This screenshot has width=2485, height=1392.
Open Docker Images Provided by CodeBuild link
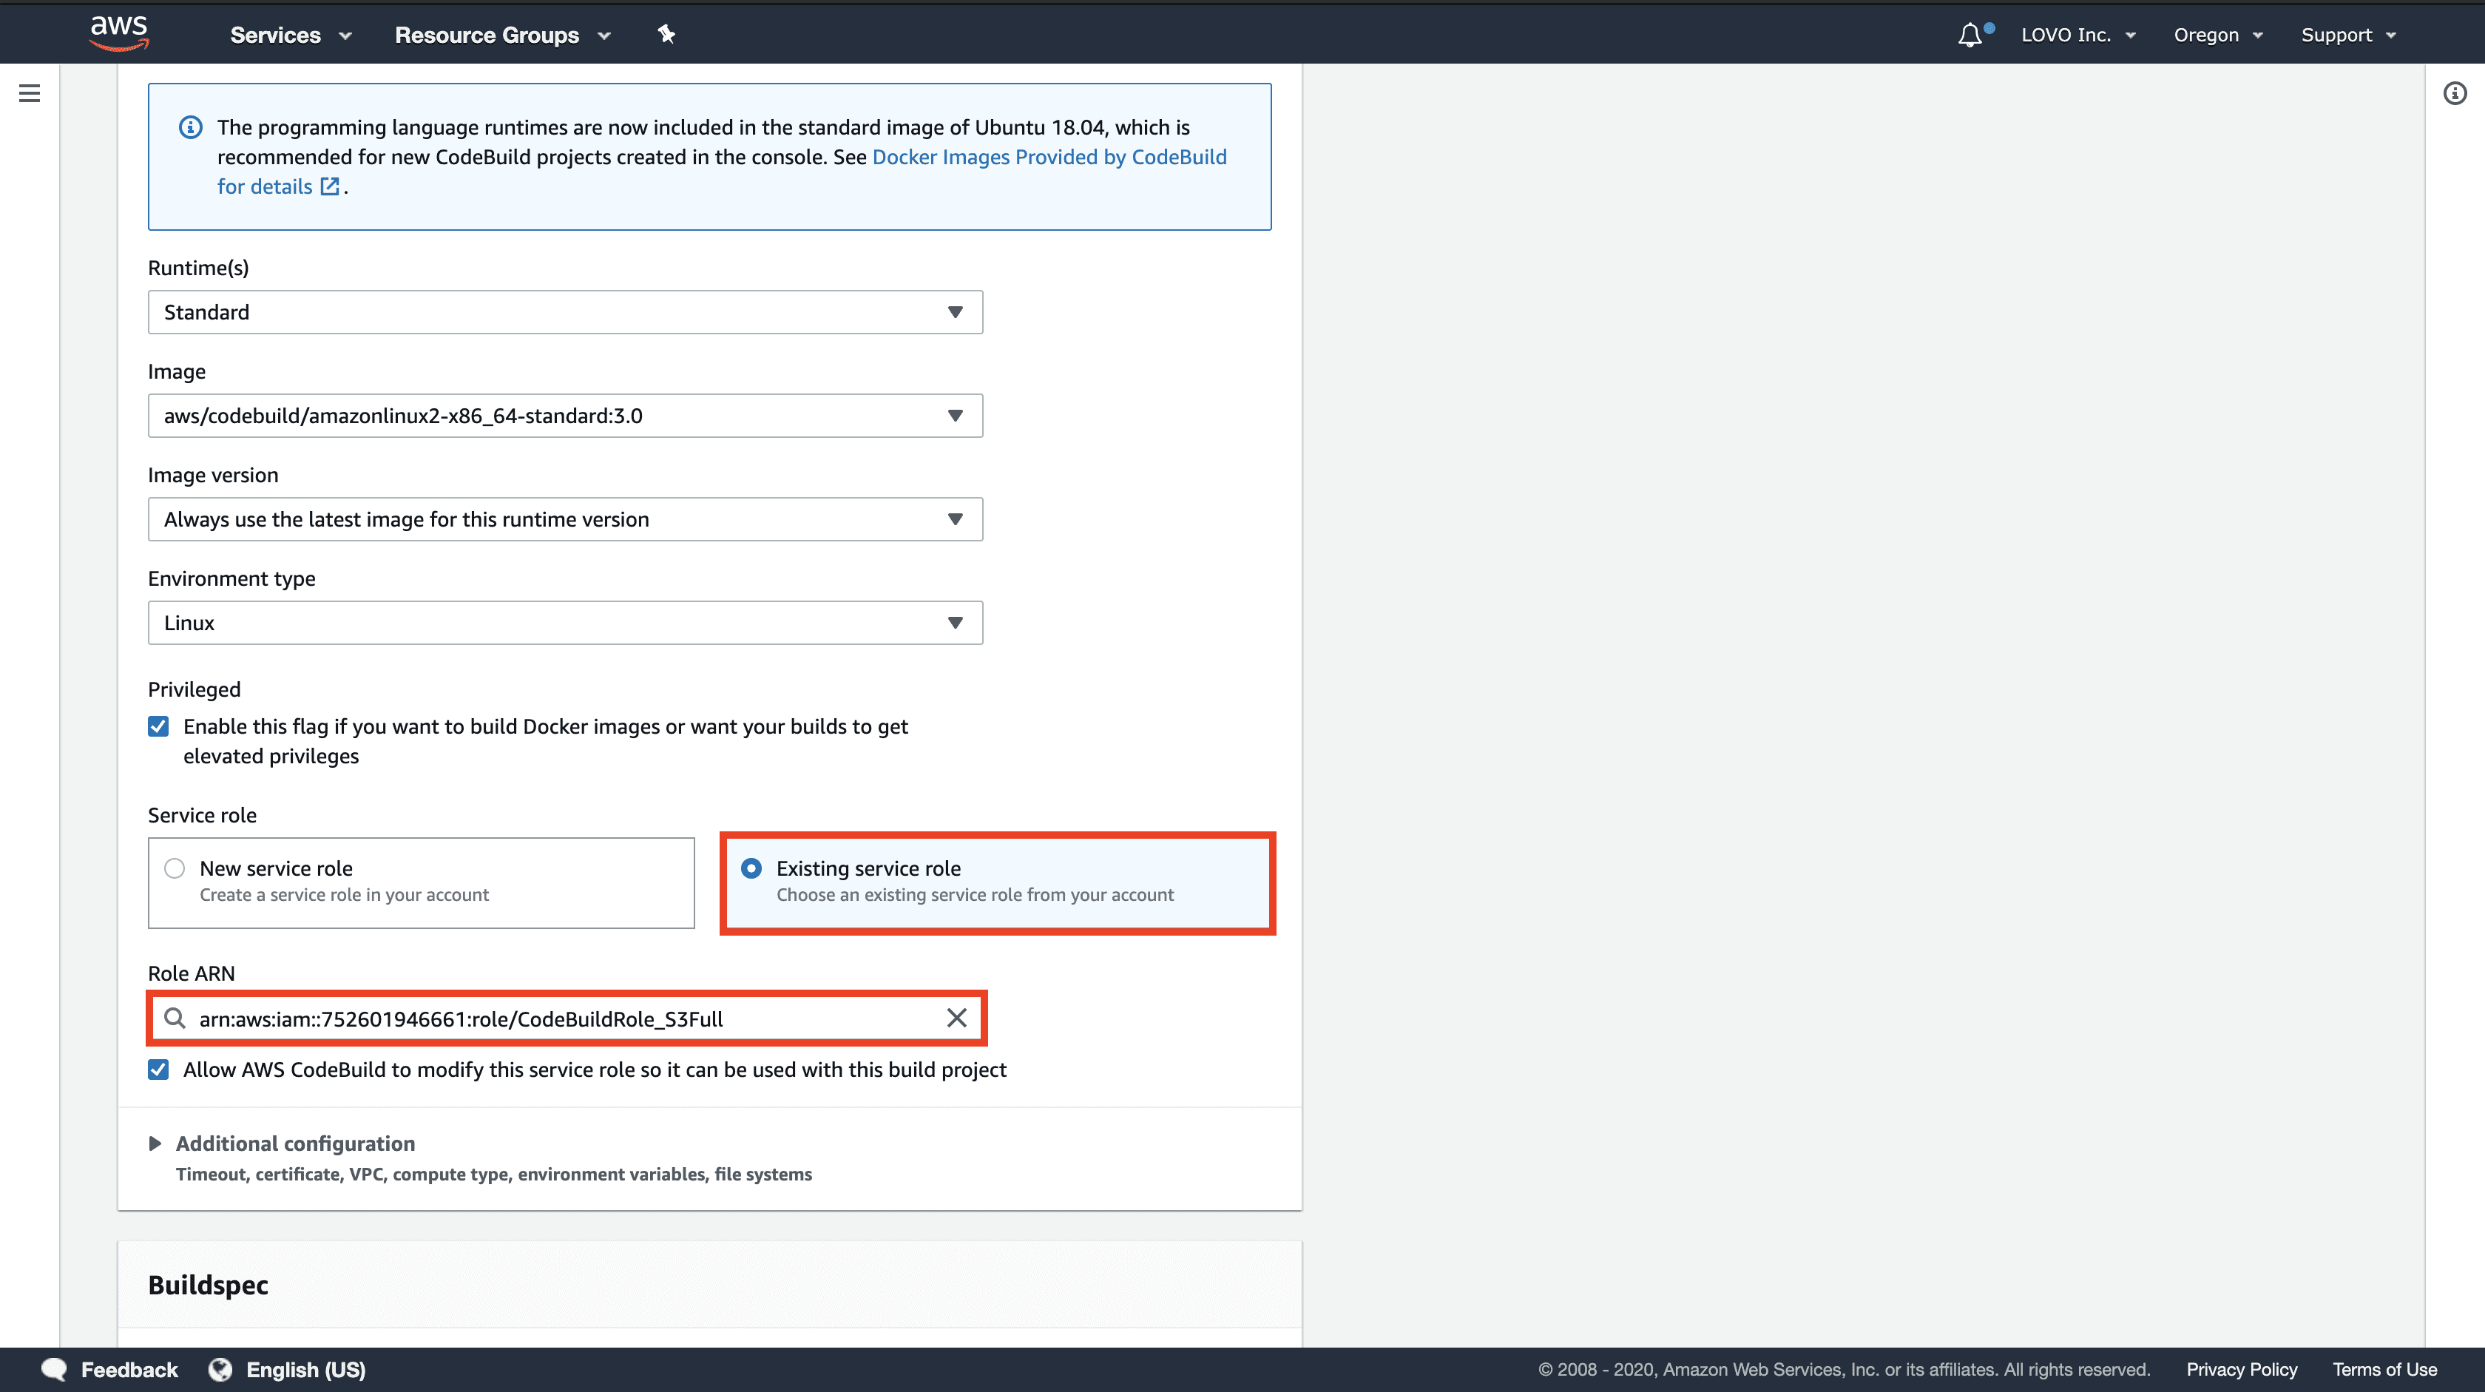pyautogui.click(x=1049, y=158)
